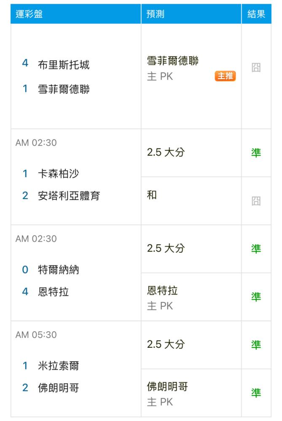Click green 準 beside 米拉索爾 2.5 大分
Viewport: 282px width, 421px height.
(256, 345)
